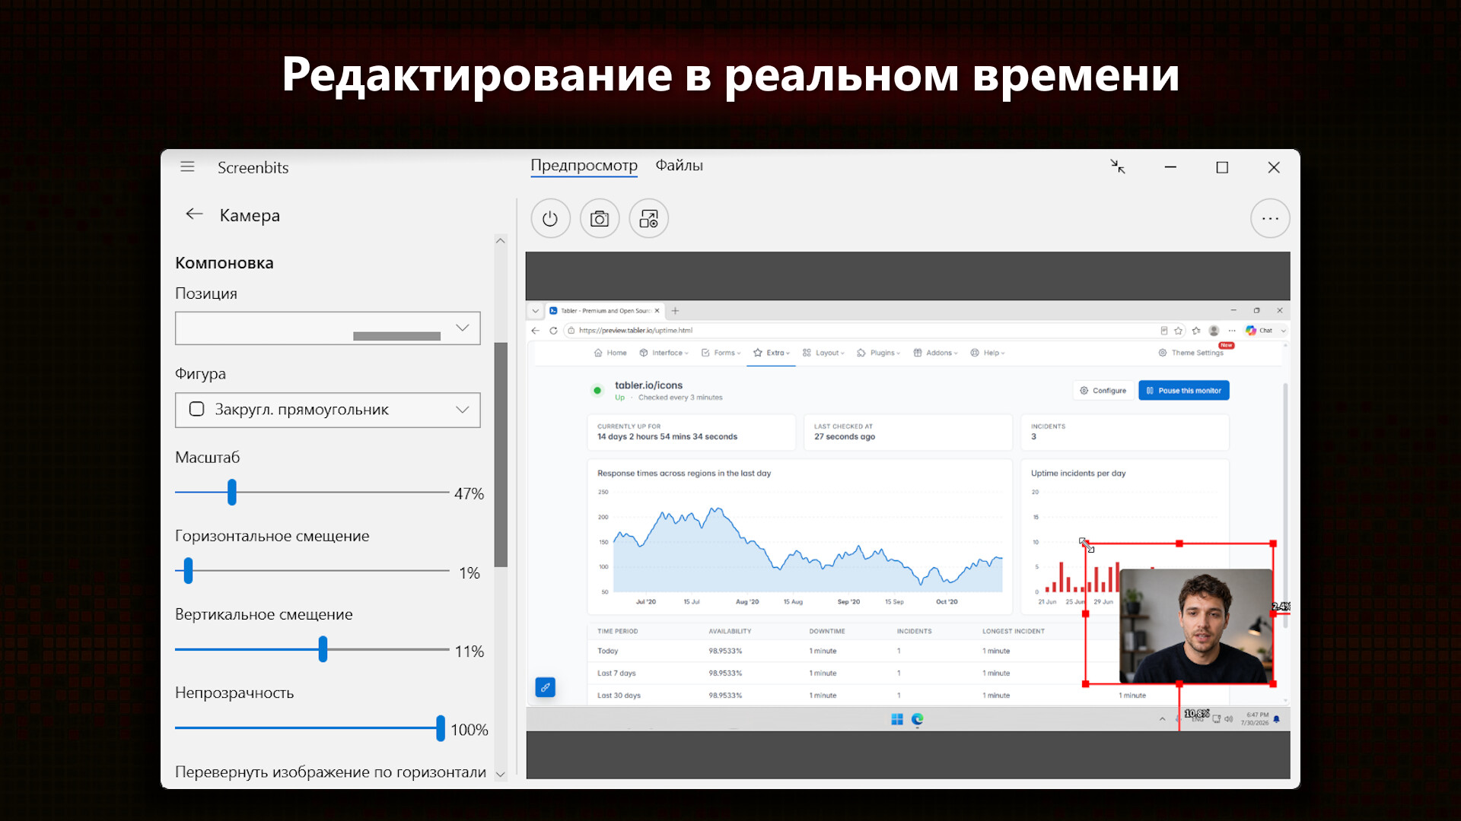This screenshot has width=1461, height=821.
Task: Open a new browser tab
Action: pyautogui.click(x=675, y=311)
